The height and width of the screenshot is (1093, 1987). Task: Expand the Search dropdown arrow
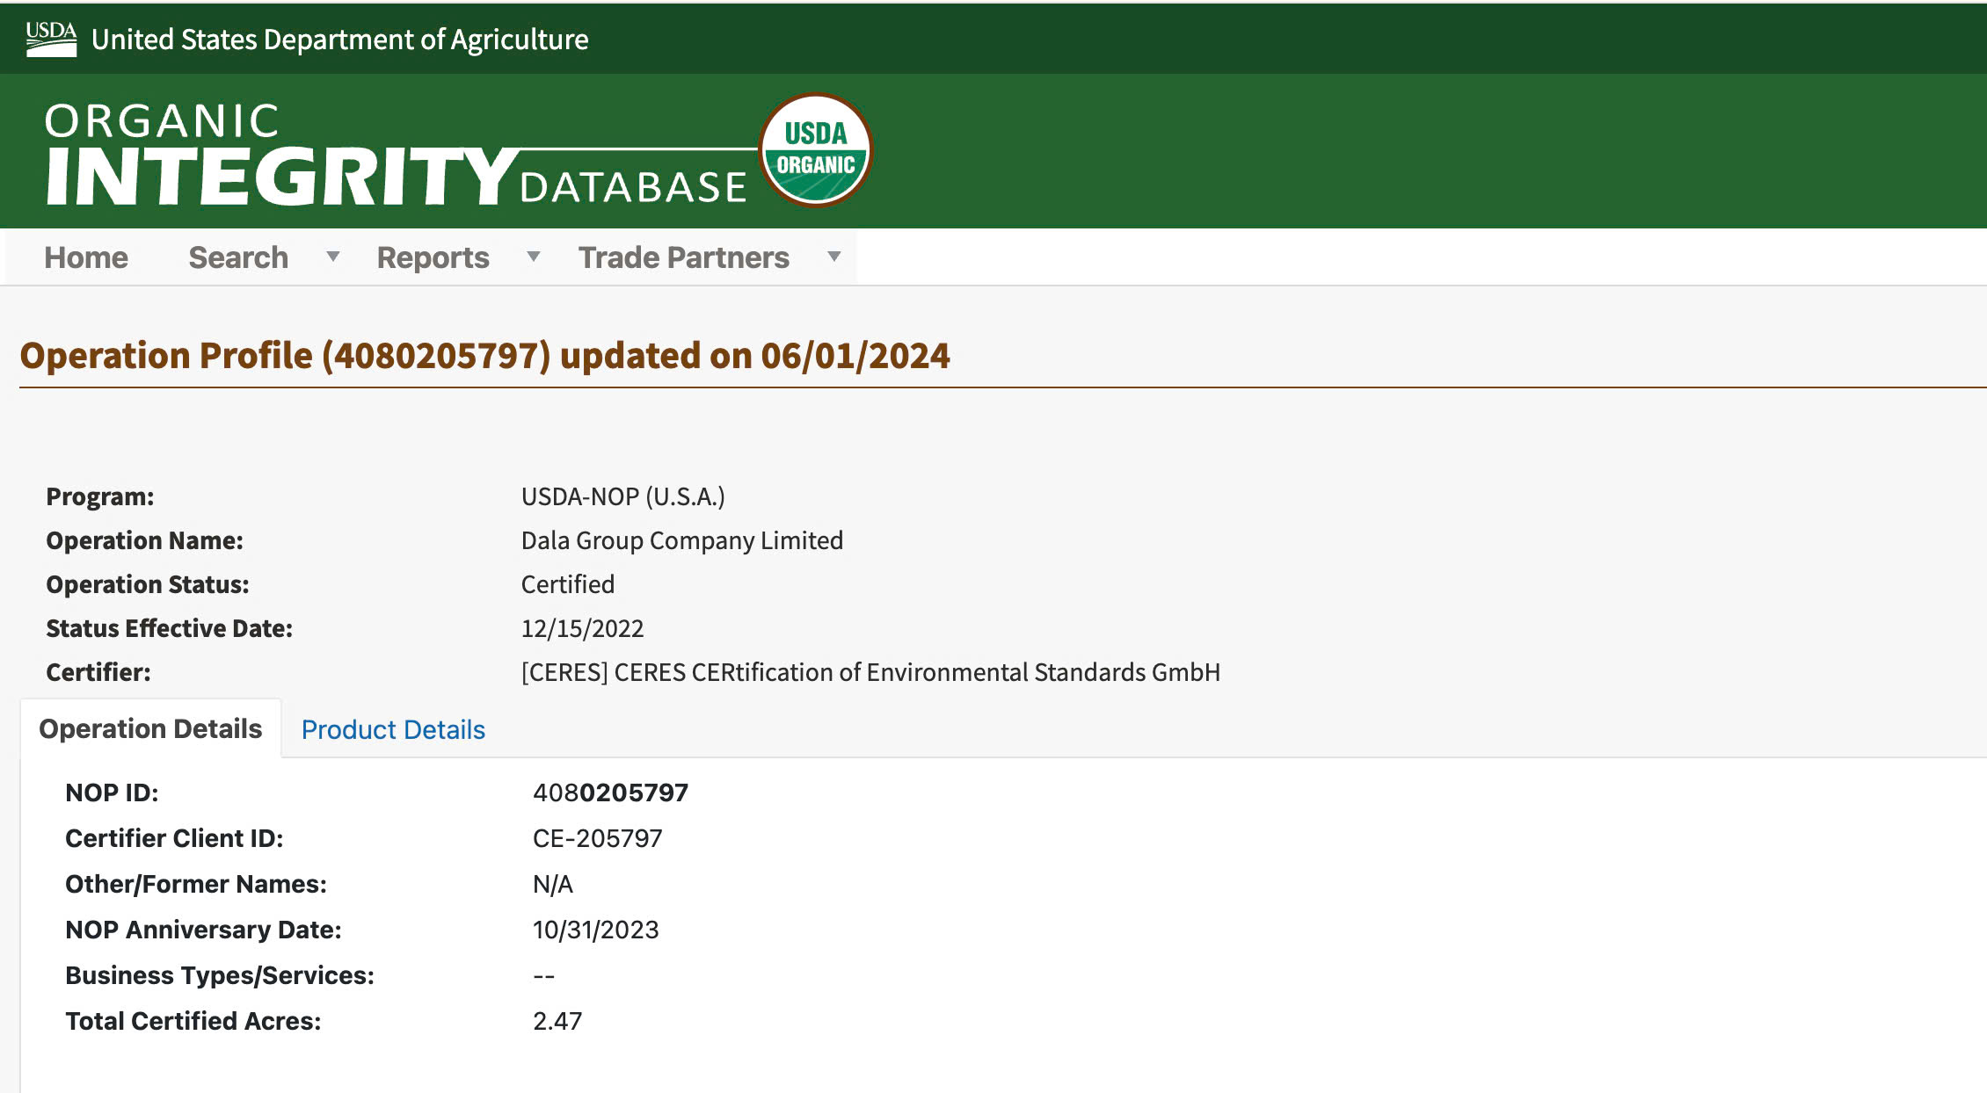click(333, 257)
